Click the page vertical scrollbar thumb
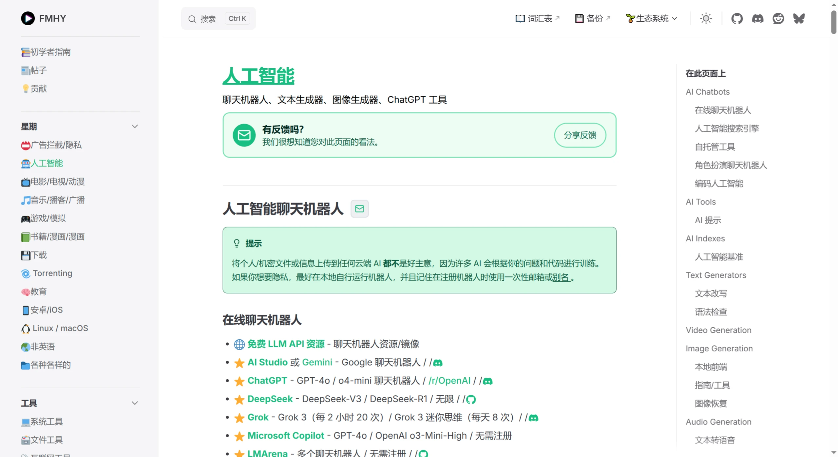 click(x=834, y=22)
